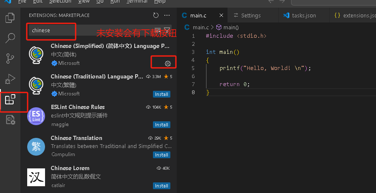Click the #include <stdio.h> code line

pyautogui.click(x=236, y=36)
